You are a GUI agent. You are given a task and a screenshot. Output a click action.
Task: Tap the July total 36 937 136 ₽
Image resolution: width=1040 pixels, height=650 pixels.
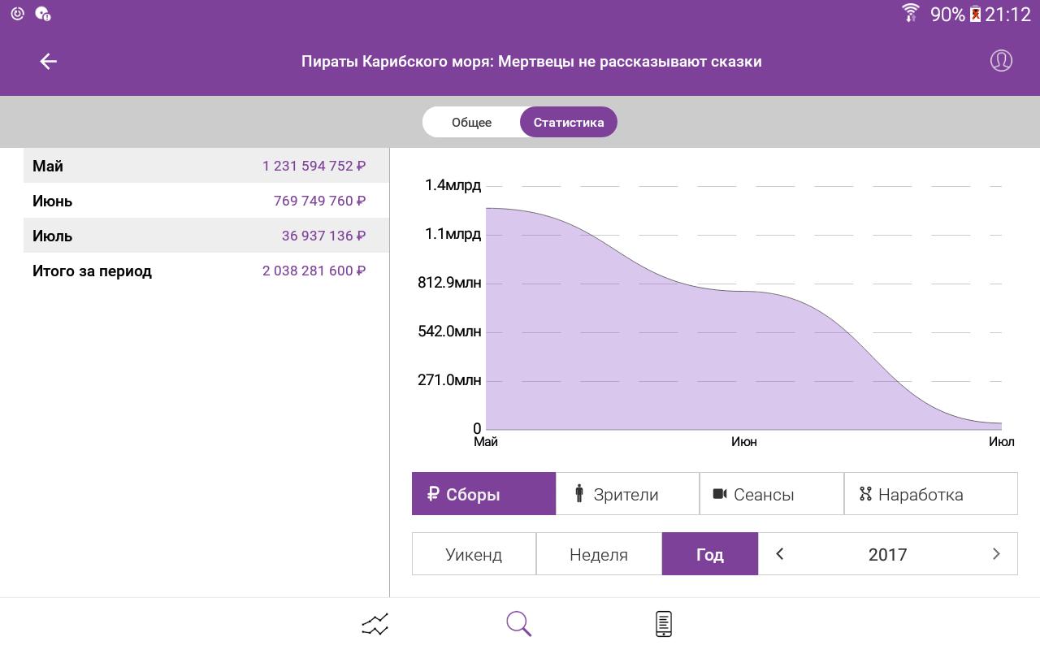point(323,236)
